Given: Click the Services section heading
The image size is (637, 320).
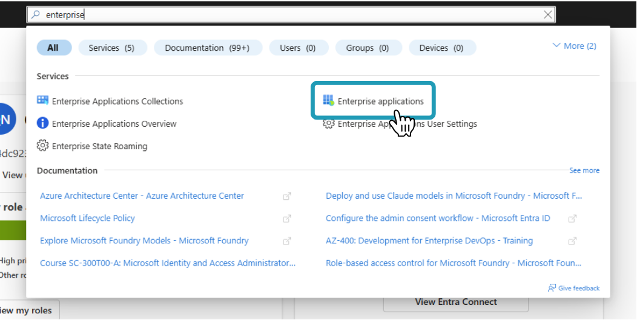Looking at the screenshot, I should [x=53, y=76].
